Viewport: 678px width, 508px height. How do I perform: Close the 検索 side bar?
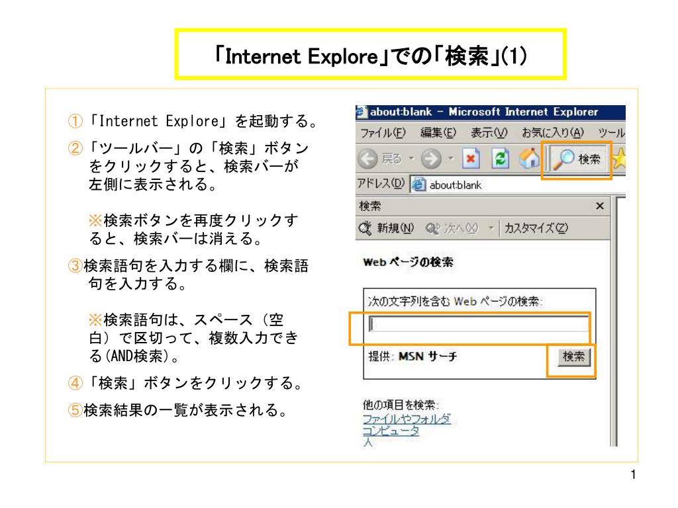600,206
